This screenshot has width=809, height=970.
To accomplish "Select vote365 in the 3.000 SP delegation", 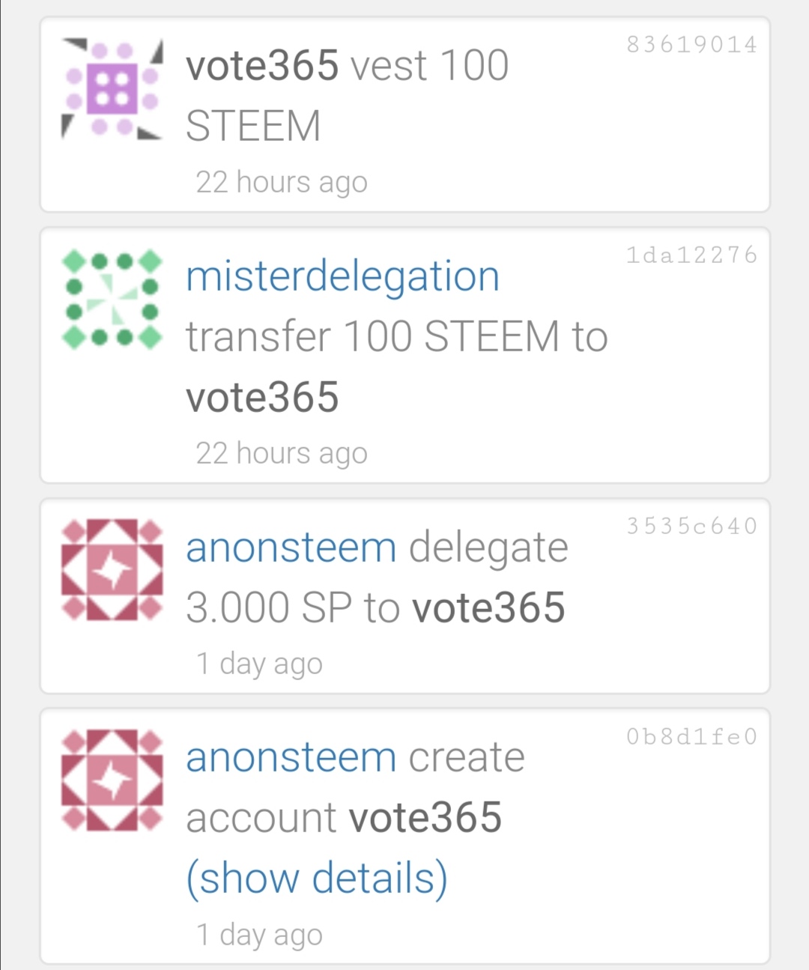I will pyautogui.click(x=488, y=607).
